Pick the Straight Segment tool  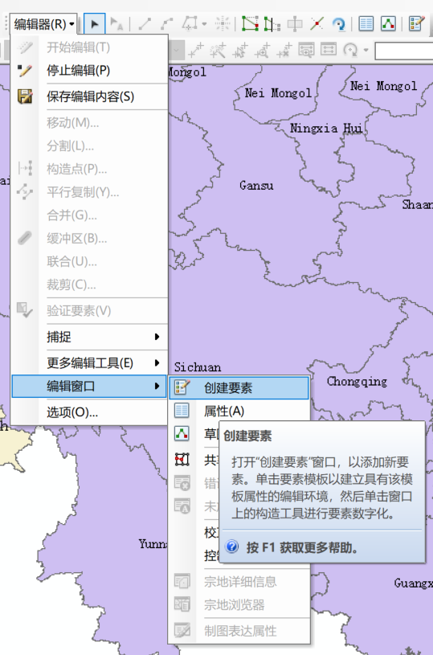point(145,24)
